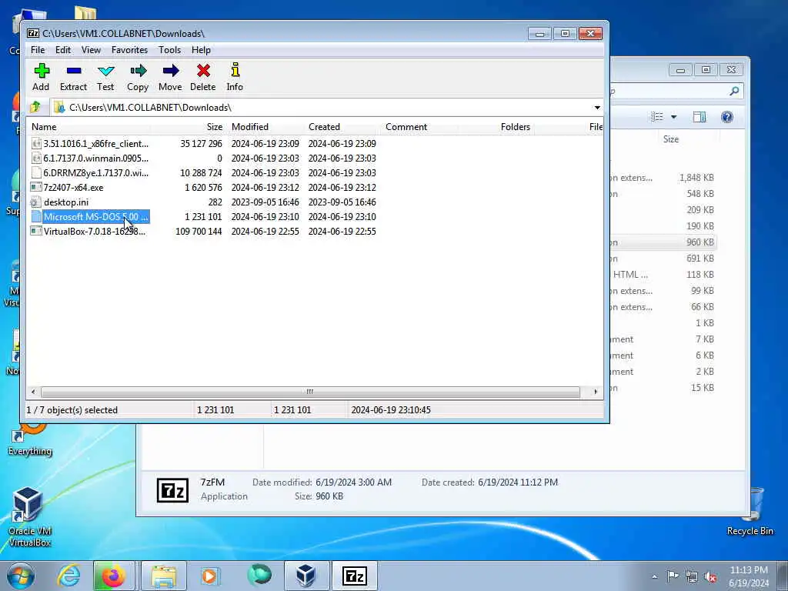The image size is (788, 591).
Task: Open the File menu
Action: [x=38, y=50]
